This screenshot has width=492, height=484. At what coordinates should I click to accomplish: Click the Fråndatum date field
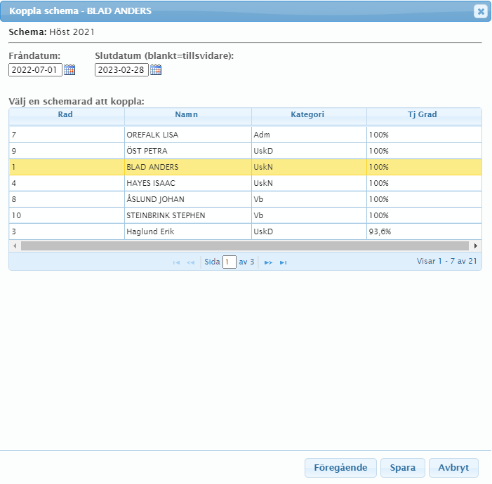pos(35,69)
